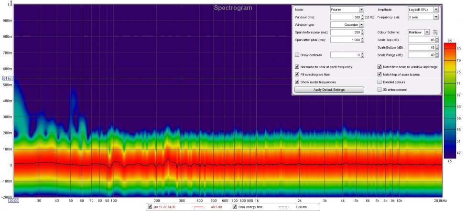Click the 20,00 frequency start box

coord(14,200)
